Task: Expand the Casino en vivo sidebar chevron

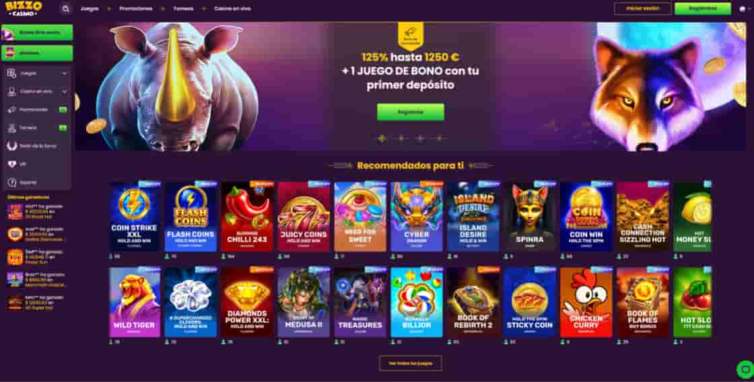Action: point(65,91)
